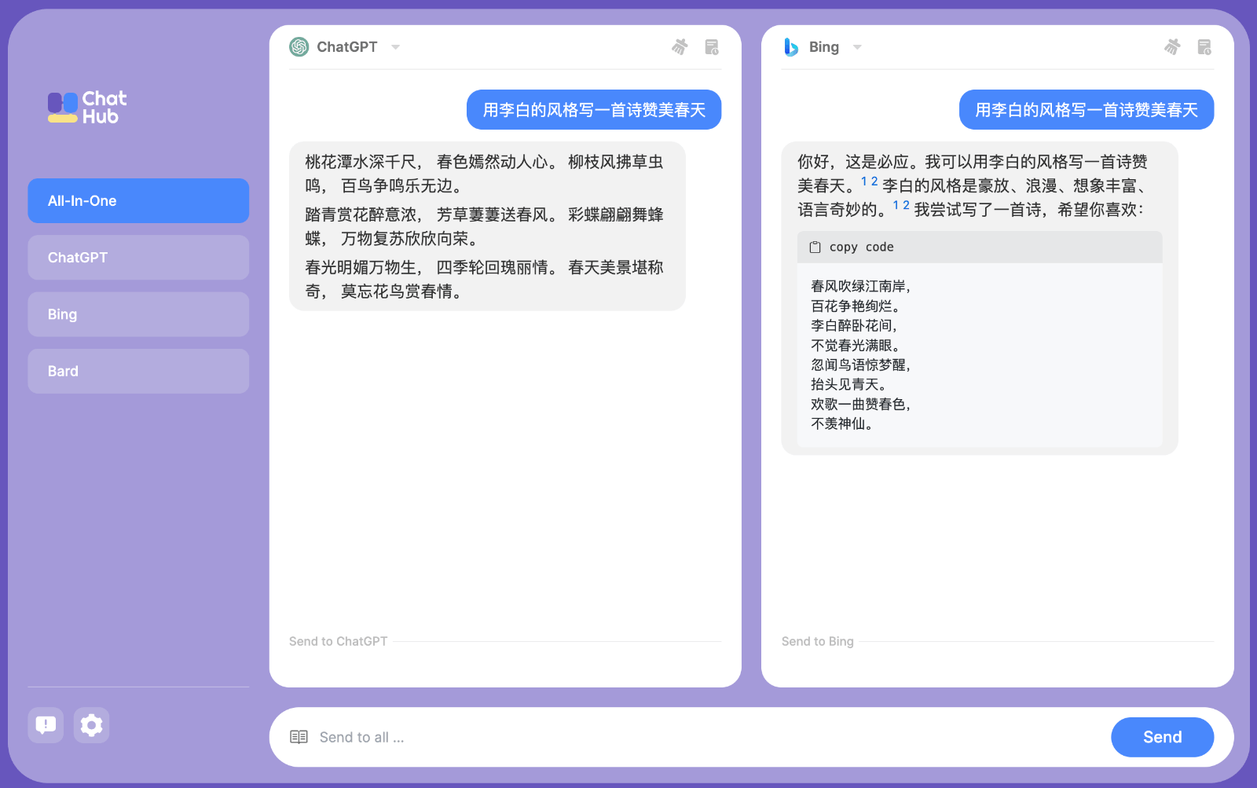The height and width of the screenshot is (788, 1257).
Task: Open ChatGPT panel history icon
Action: point(712,47)
